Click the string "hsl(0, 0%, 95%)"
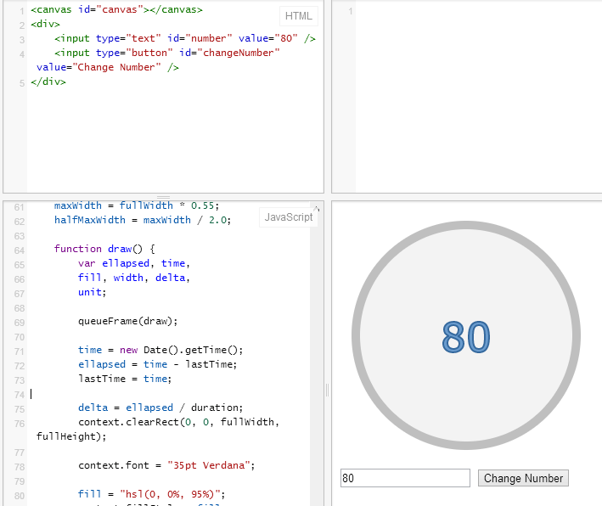Screen dimensions: 602x506 (x=171, y=494)
